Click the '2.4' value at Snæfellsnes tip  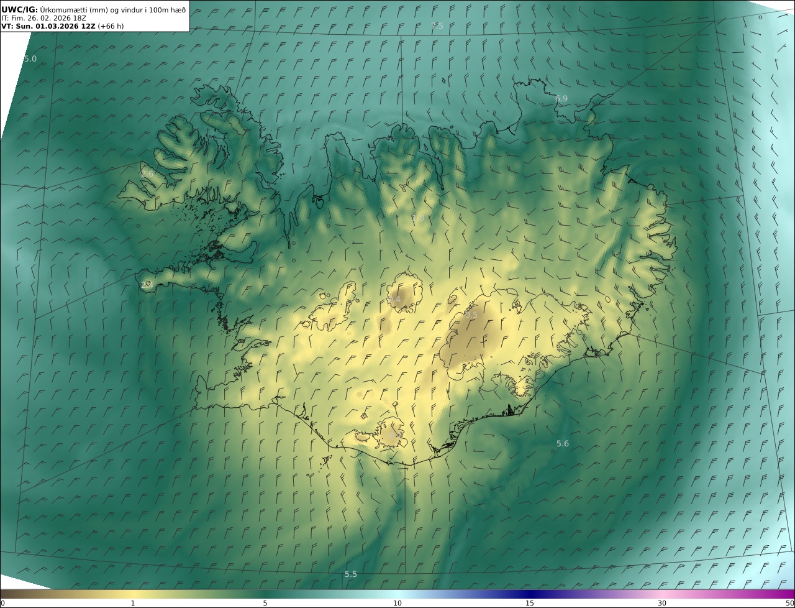pos(147,285)
